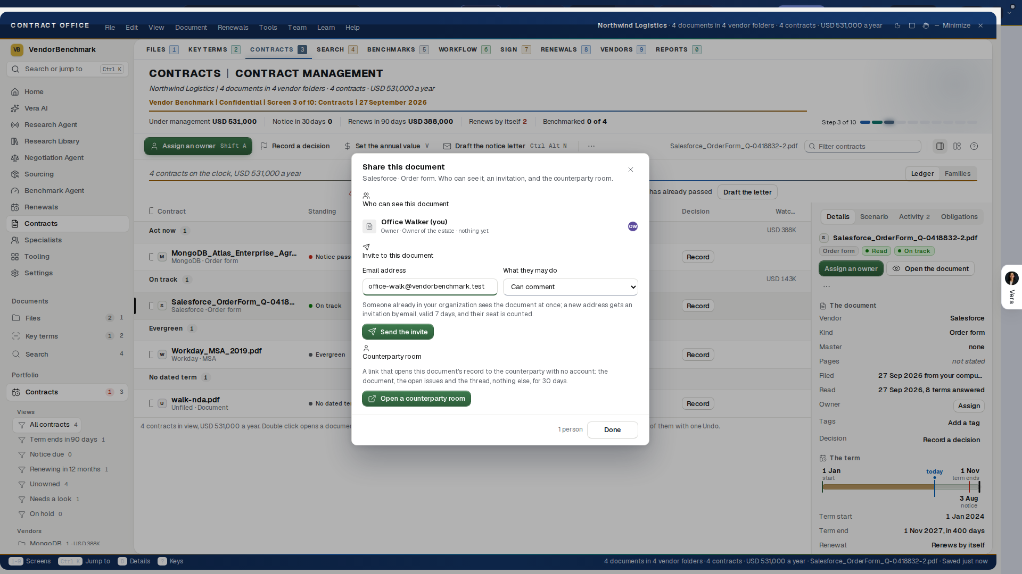Open a counterparty room
Image resolution: width=1022 pixels, height=574 pixels.
[416, 399]
